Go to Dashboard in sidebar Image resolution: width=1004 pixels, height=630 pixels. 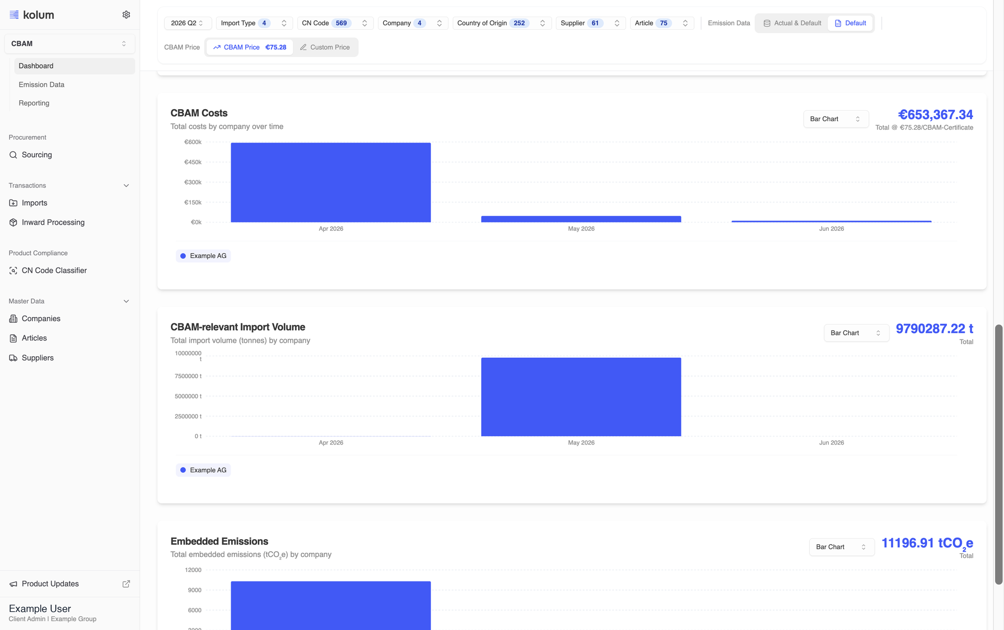[x=74, y=66]
